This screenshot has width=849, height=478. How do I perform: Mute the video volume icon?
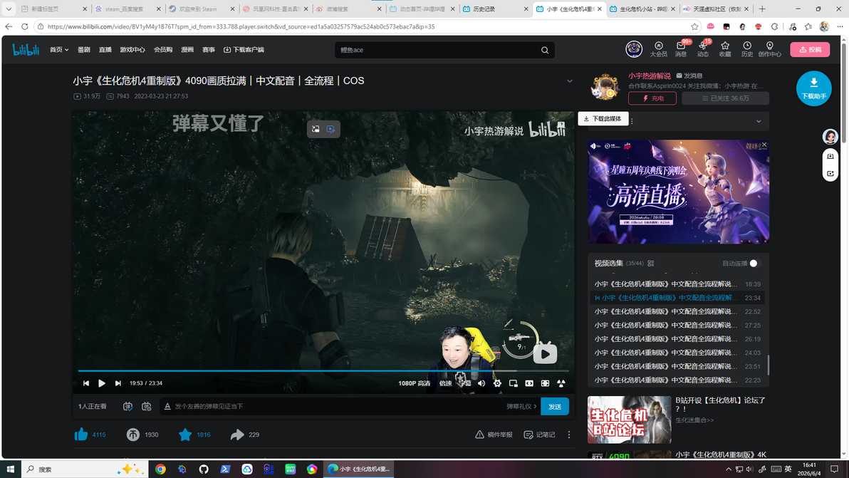click(481, 383)
